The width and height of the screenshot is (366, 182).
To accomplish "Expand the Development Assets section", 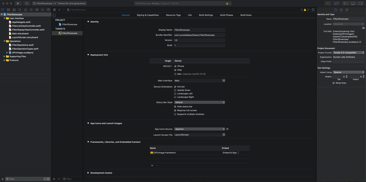I will (x=88, y=173).
